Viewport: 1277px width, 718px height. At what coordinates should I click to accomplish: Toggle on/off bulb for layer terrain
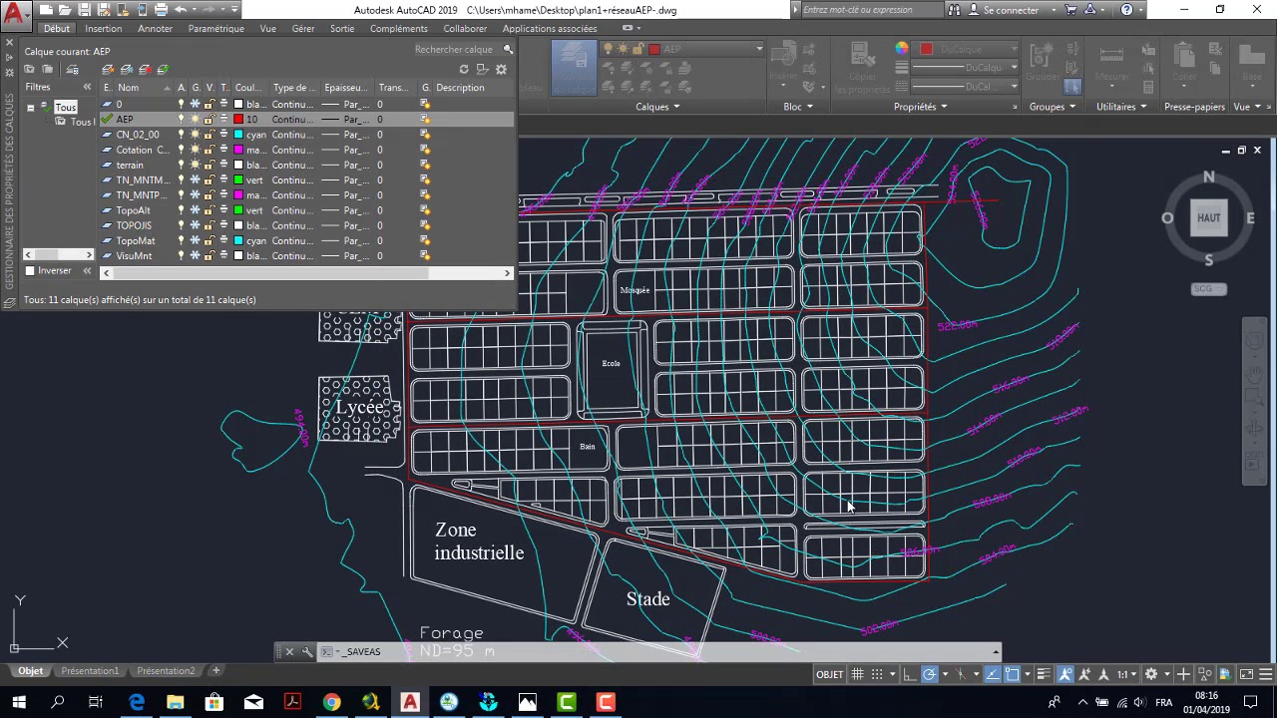[x=182, y=165]
